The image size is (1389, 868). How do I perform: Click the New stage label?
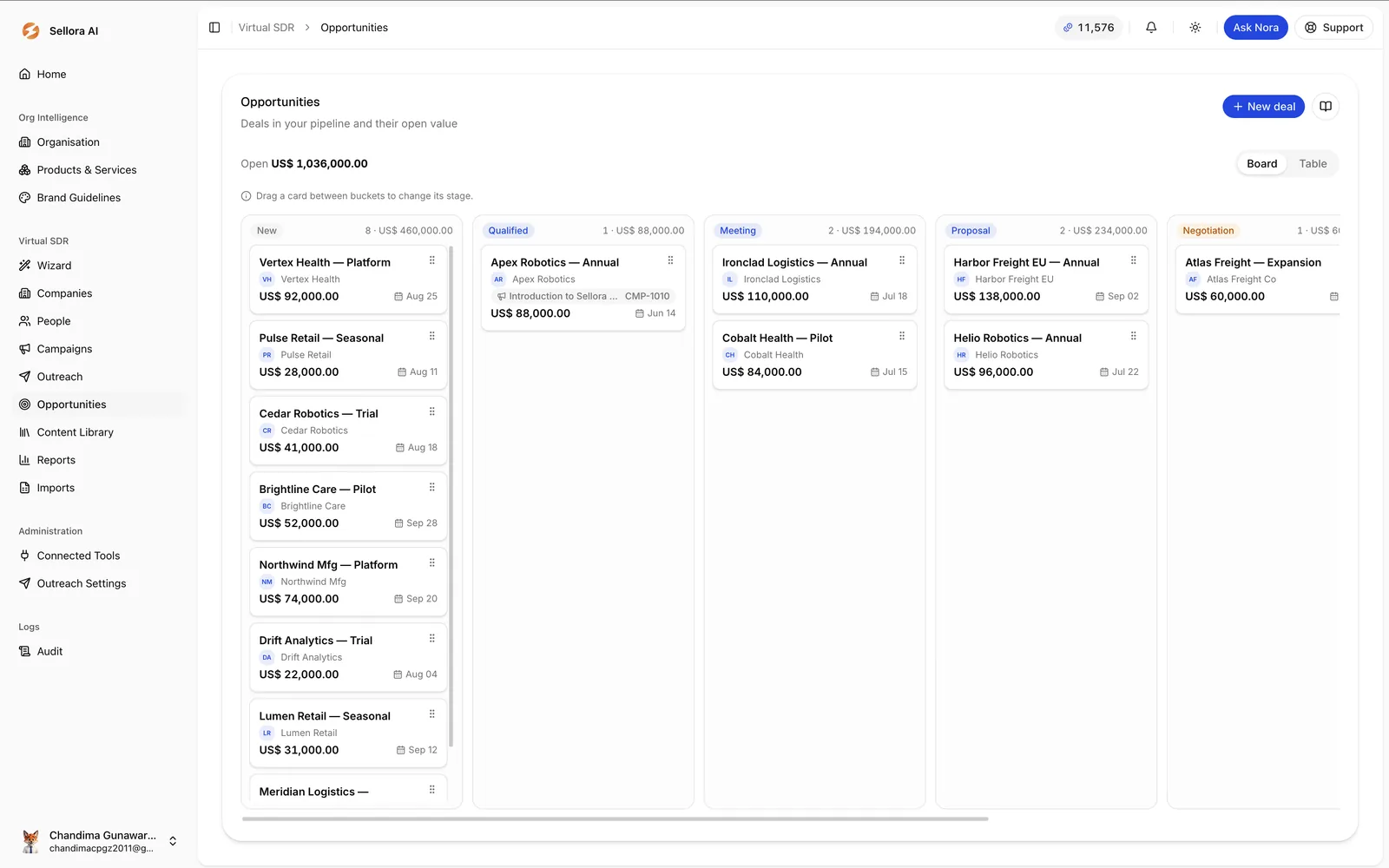(x=267, y=231)
